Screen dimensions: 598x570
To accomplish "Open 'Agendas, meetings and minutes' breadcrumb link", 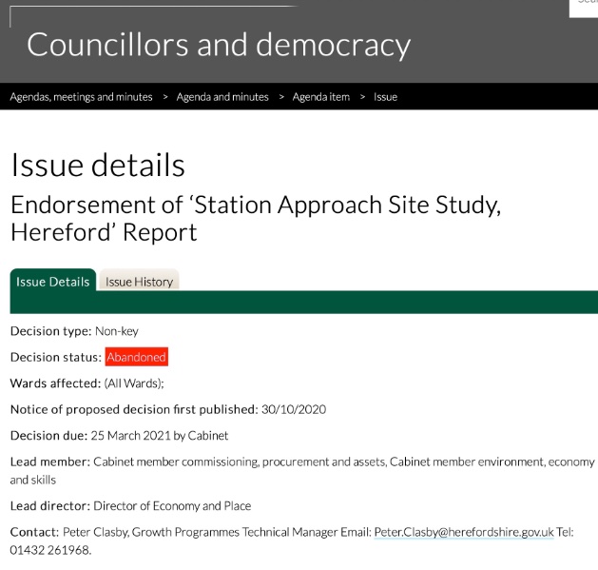I will (81, 97).
